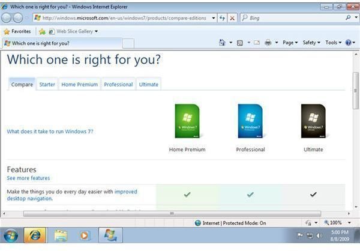The height and width of the screenshot is (251, 360).
Task: Click blue Professional box image
Action: click(x=250, y=121)
